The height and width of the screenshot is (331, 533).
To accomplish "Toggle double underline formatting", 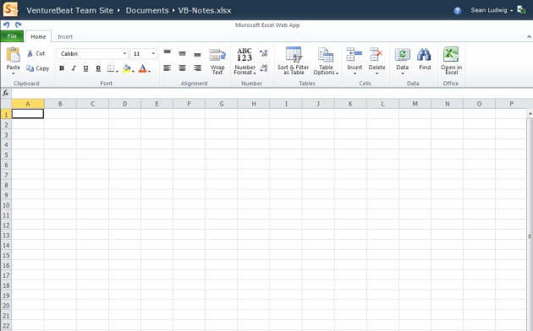I will (98, 68).
